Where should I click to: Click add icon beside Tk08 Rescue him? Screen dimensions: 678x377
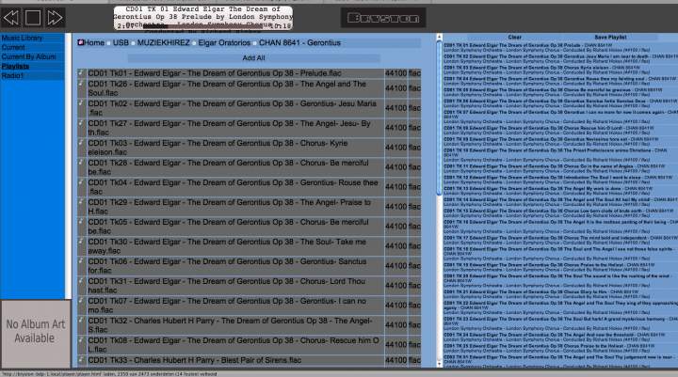coord(81,340)
